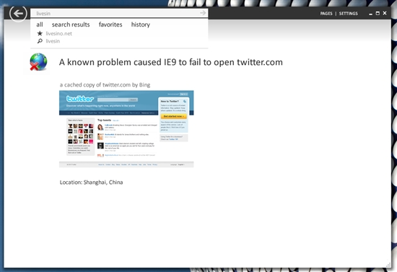
Task: Click inside the address bar field
Action: click(115, 13)
